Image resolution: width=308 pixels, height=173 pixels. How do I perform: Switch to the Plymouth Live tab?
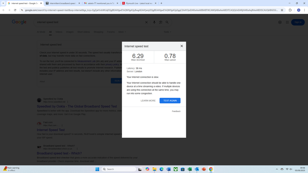(139, 3)
